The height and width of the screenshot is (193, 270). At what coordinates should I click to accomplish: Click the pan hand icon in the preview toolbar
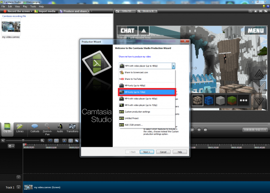pos(256,11)
